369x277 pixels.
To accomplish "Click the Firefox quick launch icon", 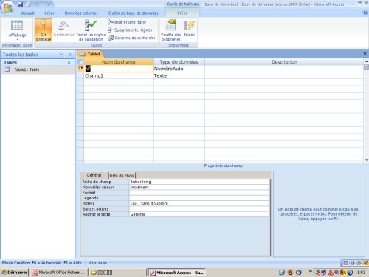I will pyautogui.click(x=290, y=272).
